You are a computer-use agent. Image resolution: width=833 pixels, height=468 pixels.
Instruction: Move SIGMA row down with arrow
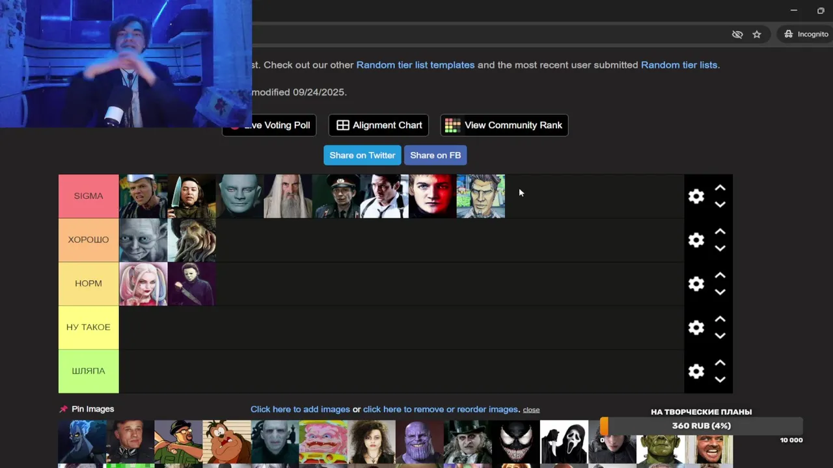(720, 204)
